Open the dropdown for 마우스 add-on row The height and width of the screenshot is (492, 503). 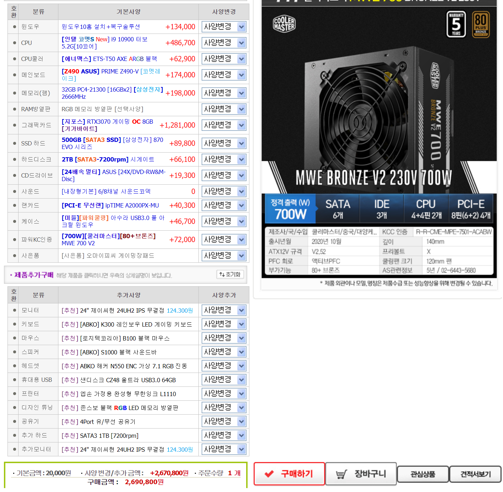click(x=224, y=338)
